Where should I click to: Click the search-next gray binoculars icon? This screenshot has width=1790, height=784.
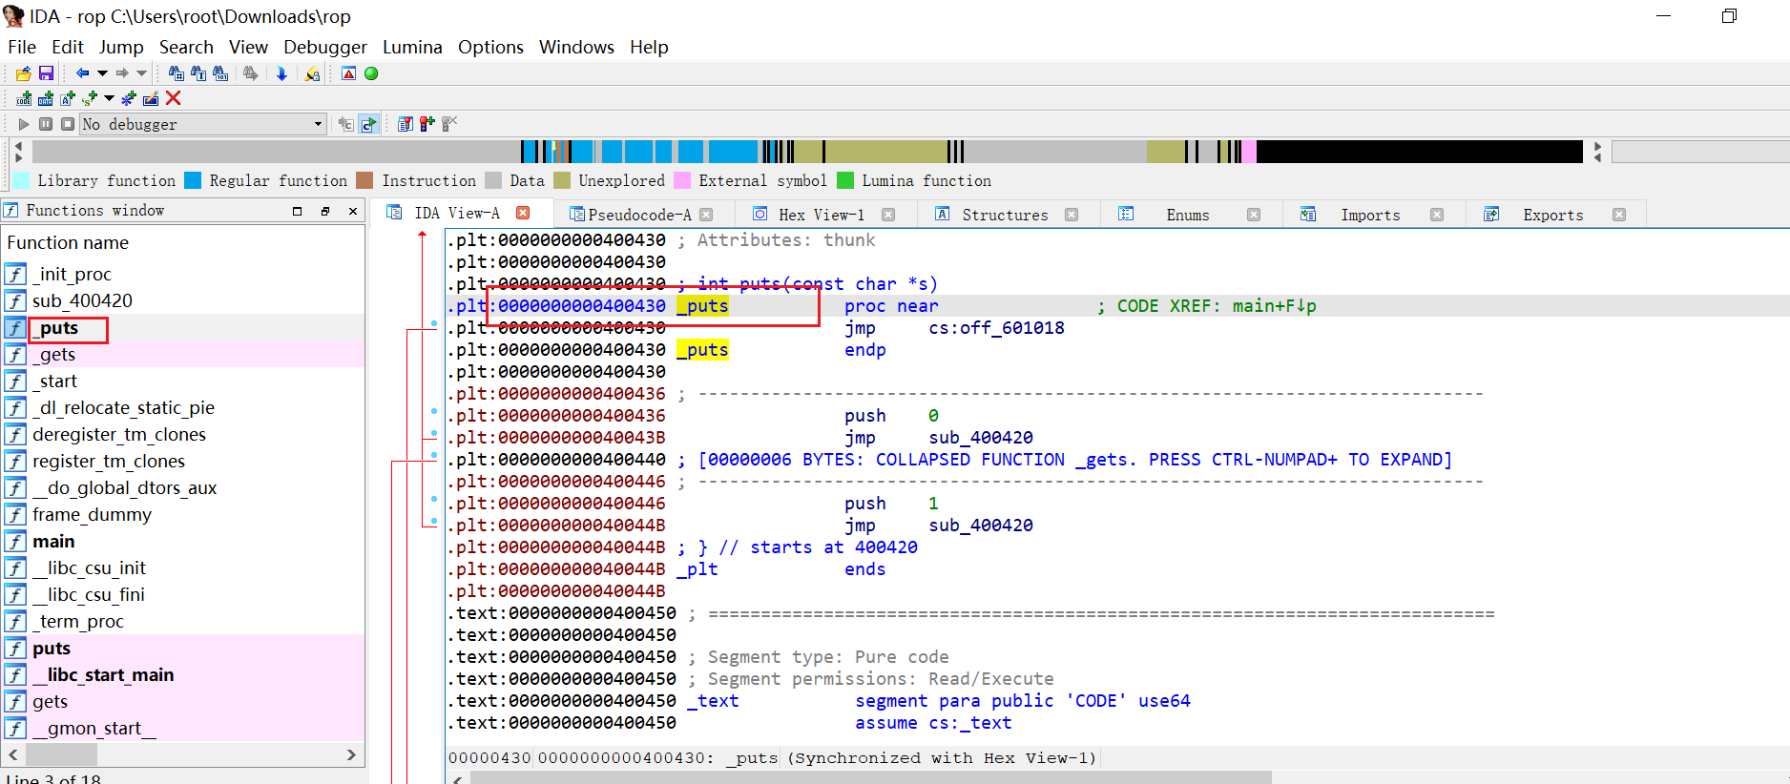point(251,73)
